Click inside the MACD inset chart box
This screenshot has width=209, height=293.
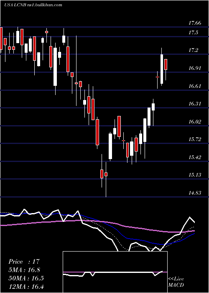coord(115,272)
